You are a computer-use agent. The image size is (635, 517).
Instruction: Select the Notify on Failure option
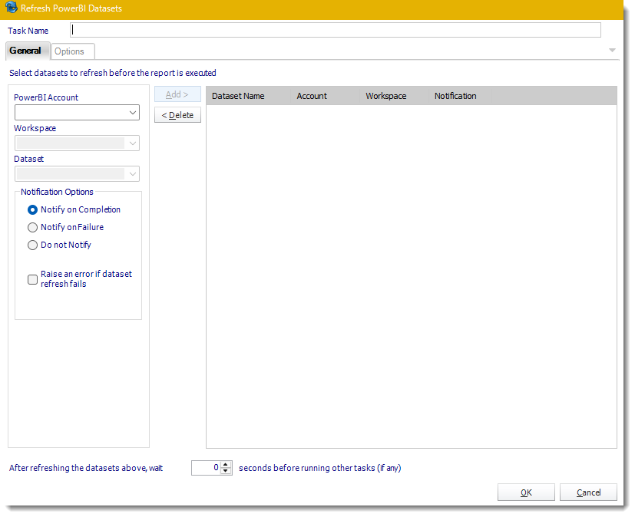[33, 227]
